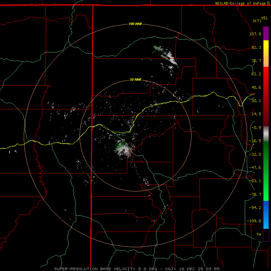The height and width of the screenshot is (271, 271).
Task: Click the -78.7 legend value
Action: 255,195
